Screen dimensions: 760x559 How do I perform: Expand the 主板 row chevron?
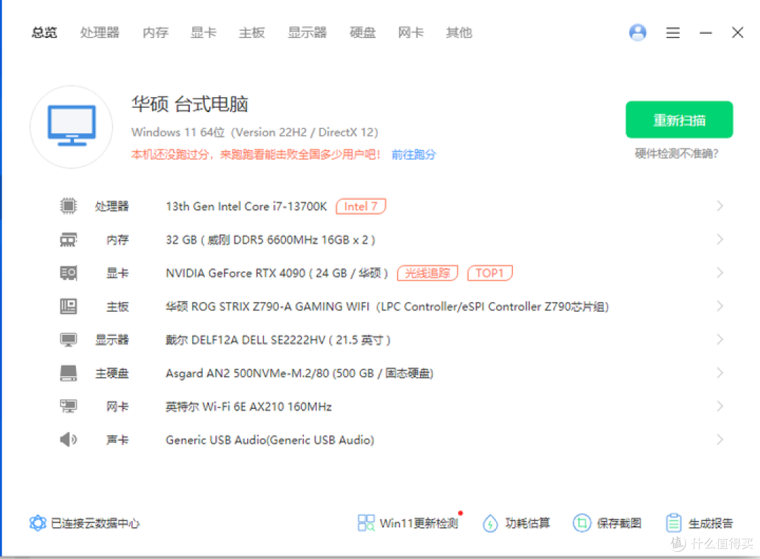pos(721,306)
